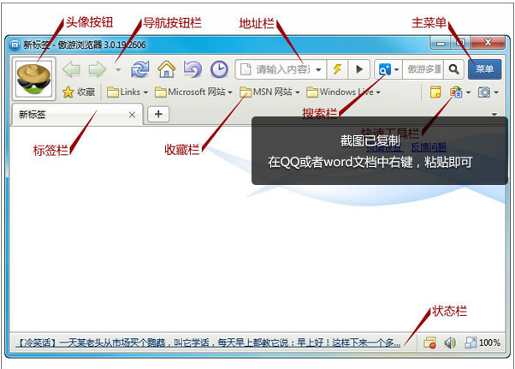Click the yellow sticky note icon
Screen dimensions: 515x369
pyautogui.click(x=435, y=92)
